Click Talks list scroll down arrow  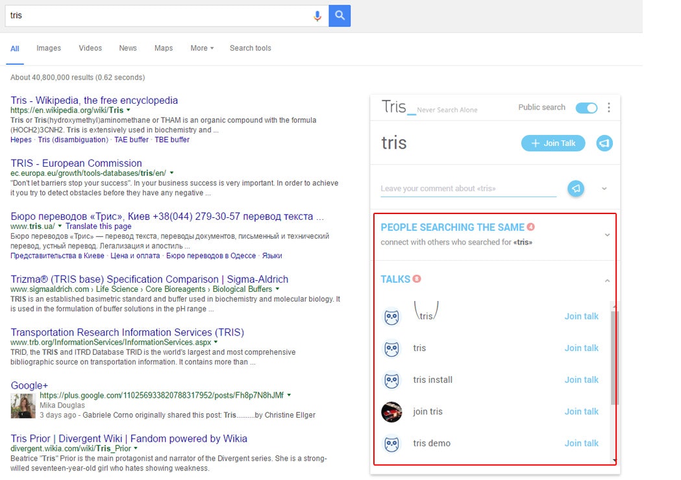point(614,461)
